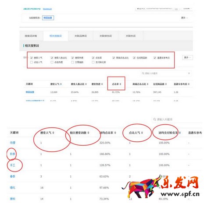Click the 26,895 search heat value
Viewport: 204px width, 203px height.
coord(95,92)
